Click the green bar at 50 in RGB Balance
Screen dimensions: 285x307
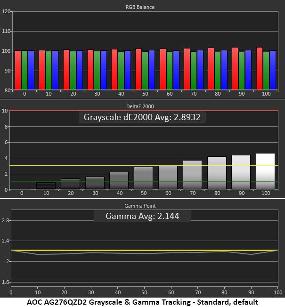click(145, 71)
